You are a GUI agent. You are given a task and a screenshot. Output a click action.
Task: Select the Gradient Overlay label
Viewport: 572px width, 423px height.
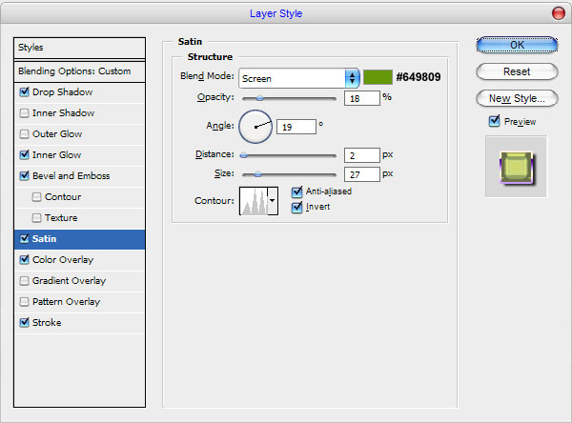point(69,281)
